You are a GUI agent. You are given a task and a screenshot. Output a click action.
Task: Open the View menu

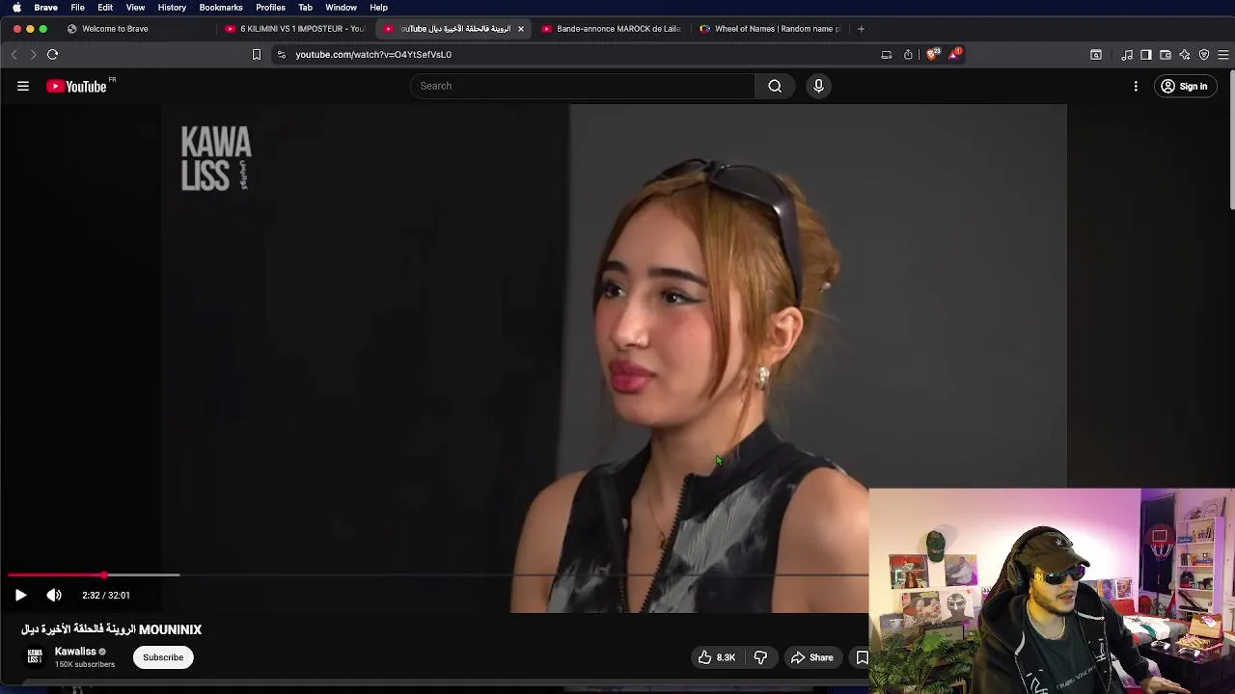[135, 8]
